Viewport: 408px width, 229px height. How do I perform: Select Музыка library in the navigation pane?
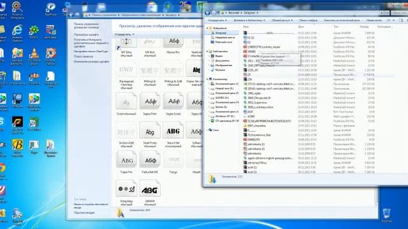(x=218, y=70)
